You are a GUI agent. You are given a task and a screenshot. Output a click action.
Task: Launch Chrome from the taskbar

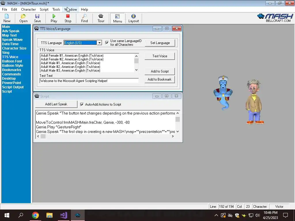35,215
